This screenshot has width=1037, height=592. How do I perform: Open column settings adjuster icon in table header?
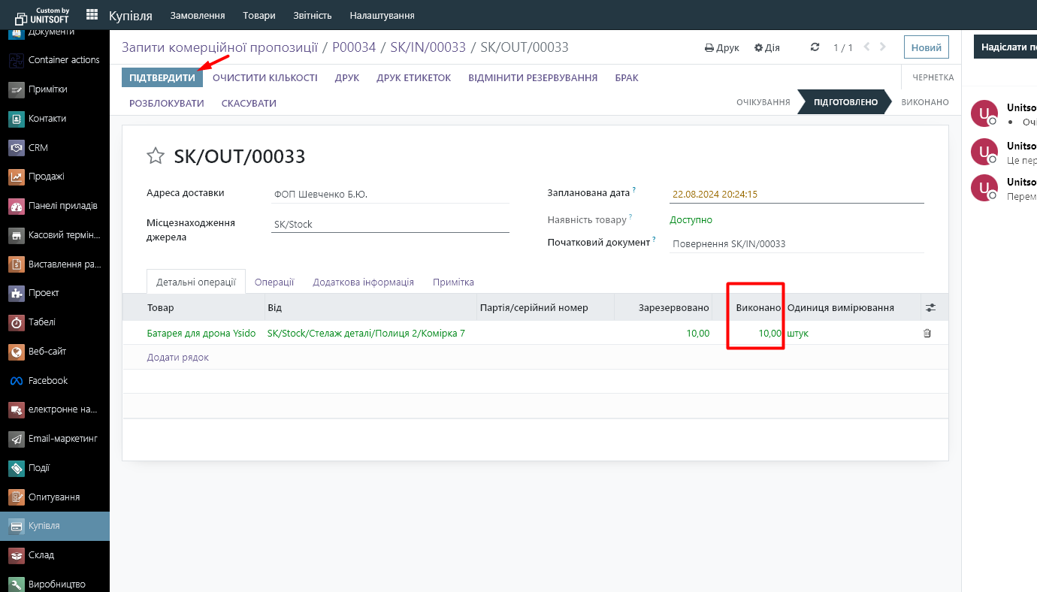pyautogui.click(x=931, y=308)
